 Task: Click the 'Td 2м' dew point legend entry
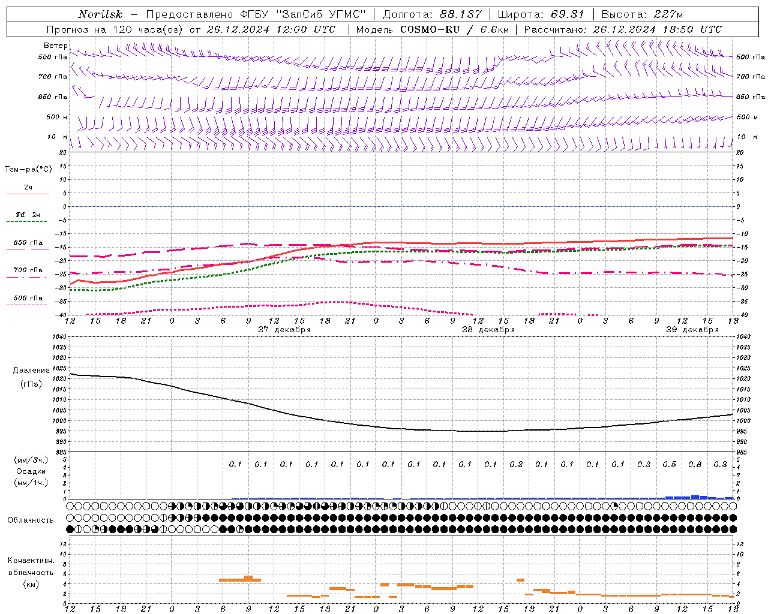pyautogui.click(x=28, y=215)
